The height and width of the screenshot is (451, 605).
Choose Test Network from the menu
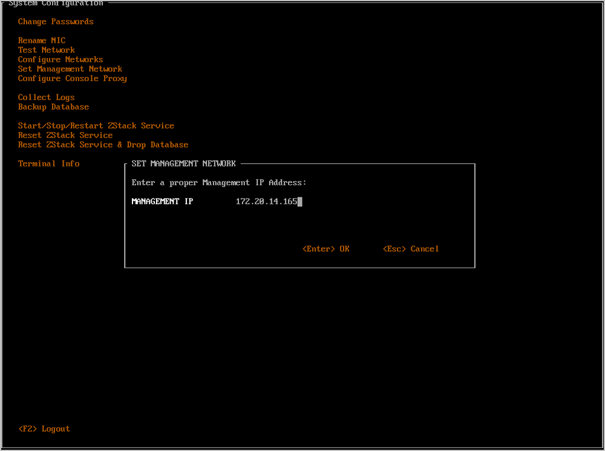click(47, 50)
